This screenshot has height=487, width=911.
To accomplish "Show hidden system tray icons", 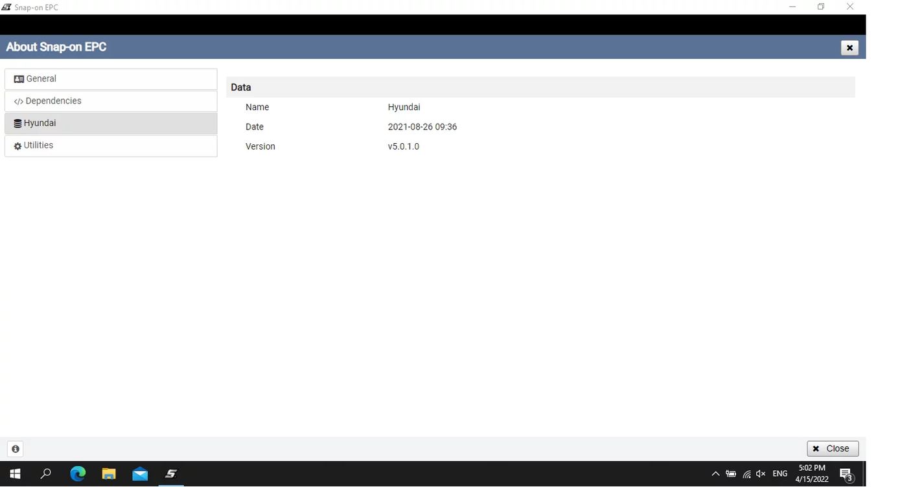I will click(x=715, y=474).
